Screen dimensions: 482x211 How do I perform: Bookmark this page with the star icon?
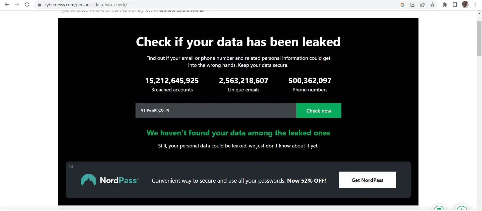(x=433, y=5)
